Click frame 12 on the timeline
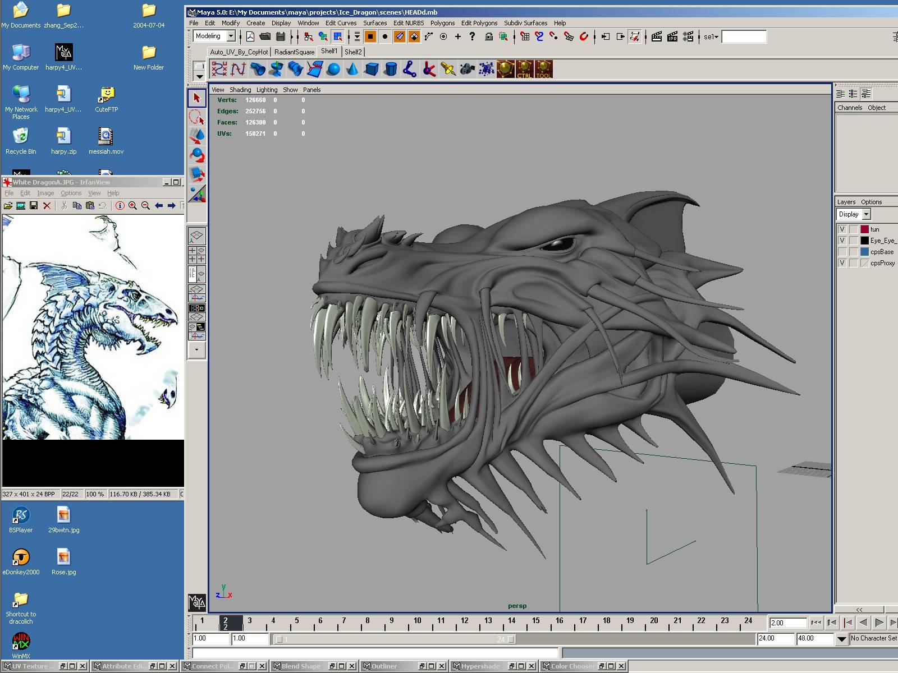The height and width of the screenshot is (673, 898). tap(465, 621)
